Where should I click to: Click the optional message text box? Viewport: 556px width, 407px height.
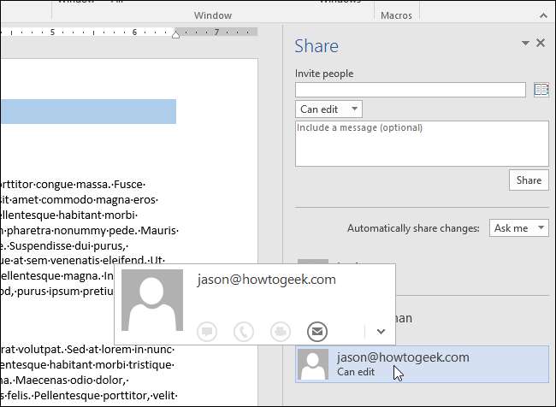(421, 143)
